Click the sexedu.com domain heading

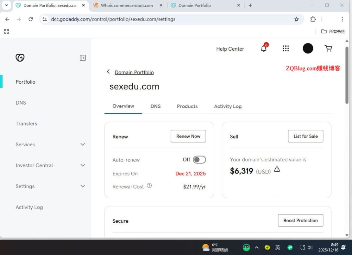click(x=134, y=86)
